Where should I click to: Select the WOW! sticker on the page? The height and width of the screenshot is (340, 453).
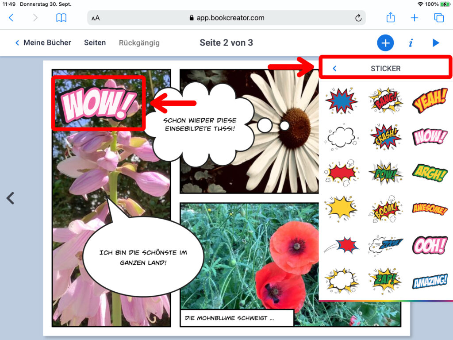click(x=98, y=103)
